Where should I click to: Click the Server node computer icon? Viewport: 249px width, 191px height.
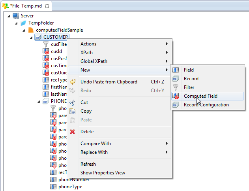(16, 16)
